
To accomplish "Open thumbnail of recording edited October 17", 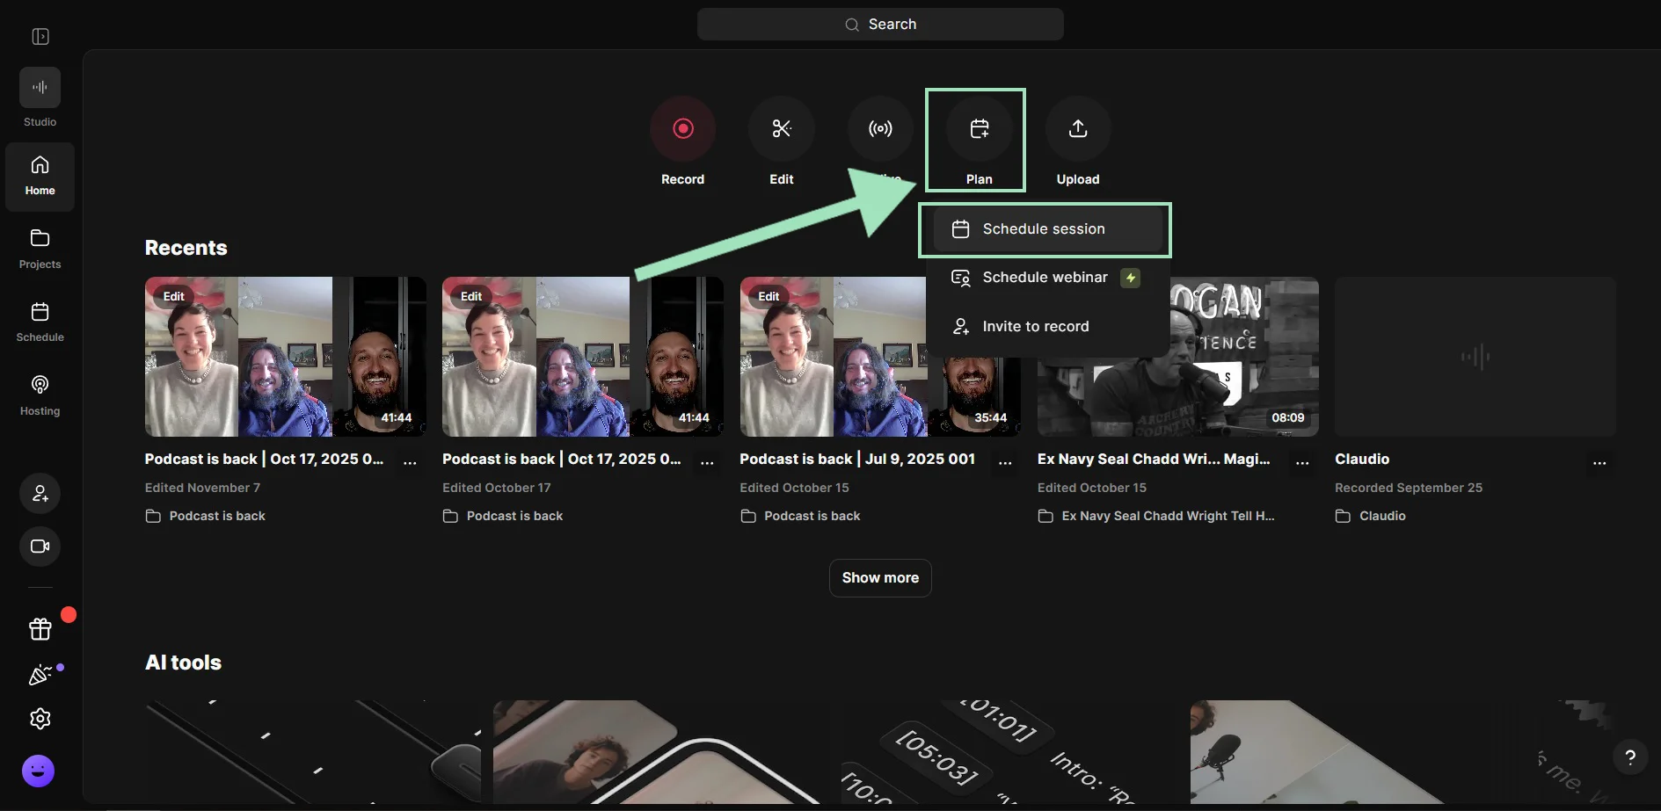I will [x=583, y=357].
